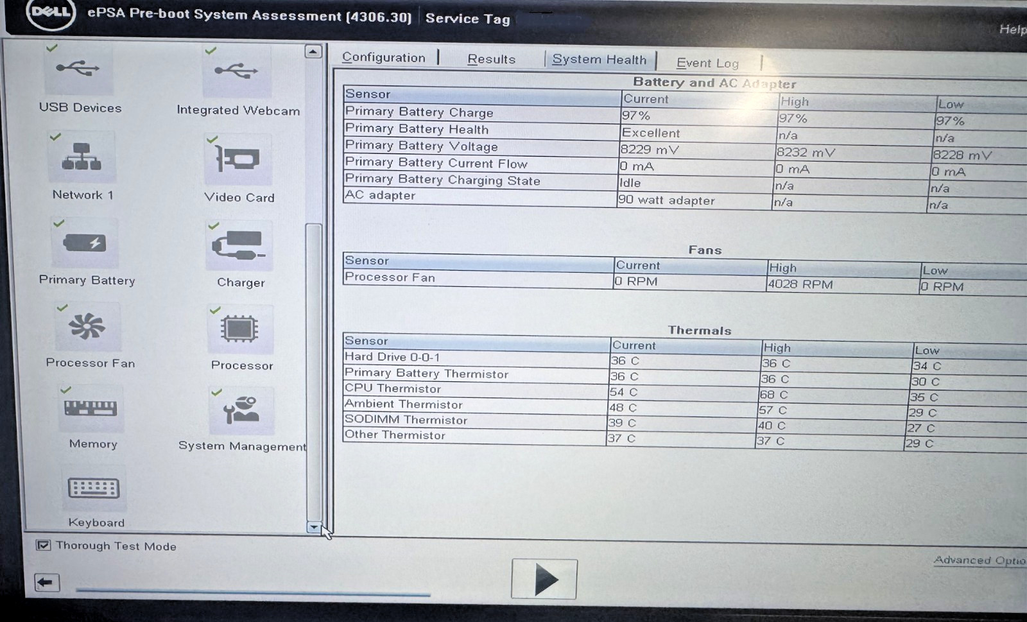Image resolution: width=1027 pixels, height=622 pixels.
Task: Click the Thermals table heading
Action: coord(700,331)
